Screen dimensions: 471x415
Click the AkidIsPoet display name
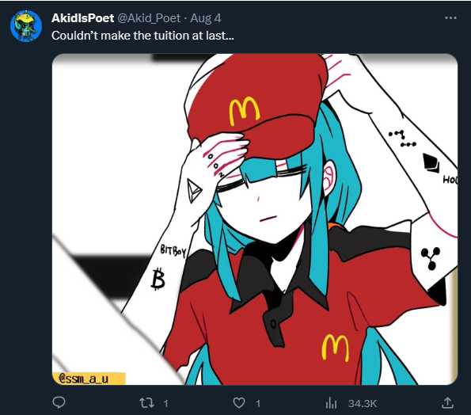[x=82, y=18]
